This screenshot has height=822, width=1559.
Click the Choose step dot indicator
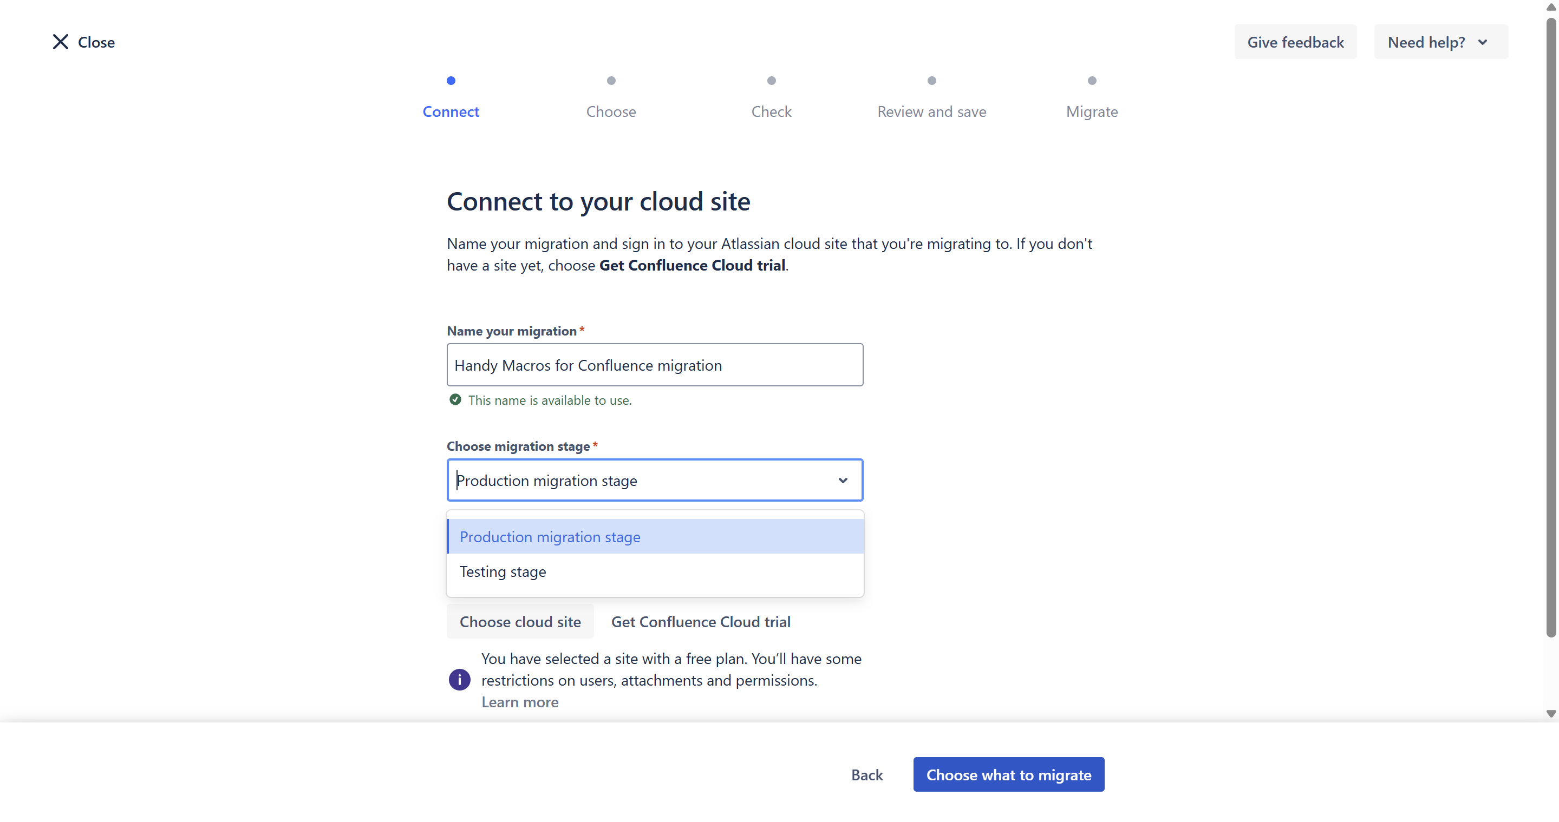click(611, 81)
